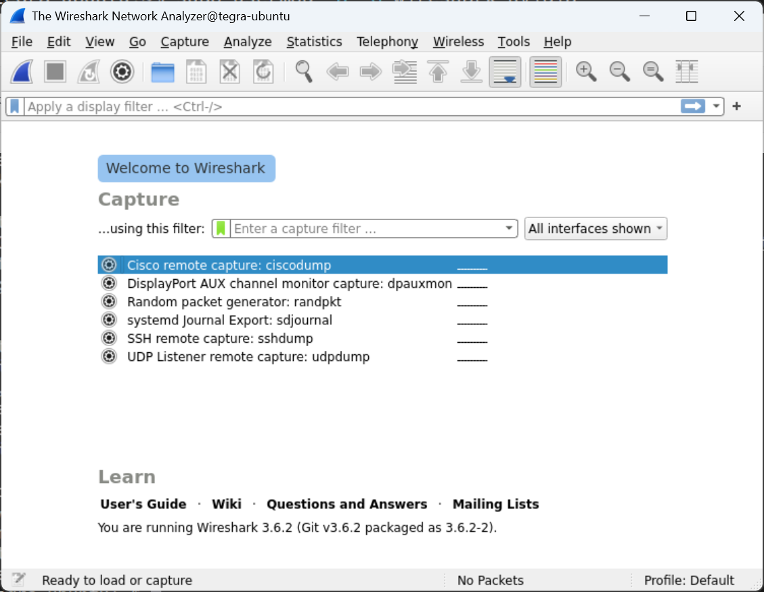Add a display filter button plus
Viewport: 764px width, 592px height.
point(737,106)
